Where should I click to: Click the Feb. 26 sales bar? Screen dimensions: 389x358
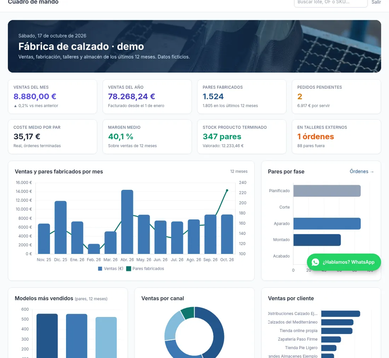[94, 249]
